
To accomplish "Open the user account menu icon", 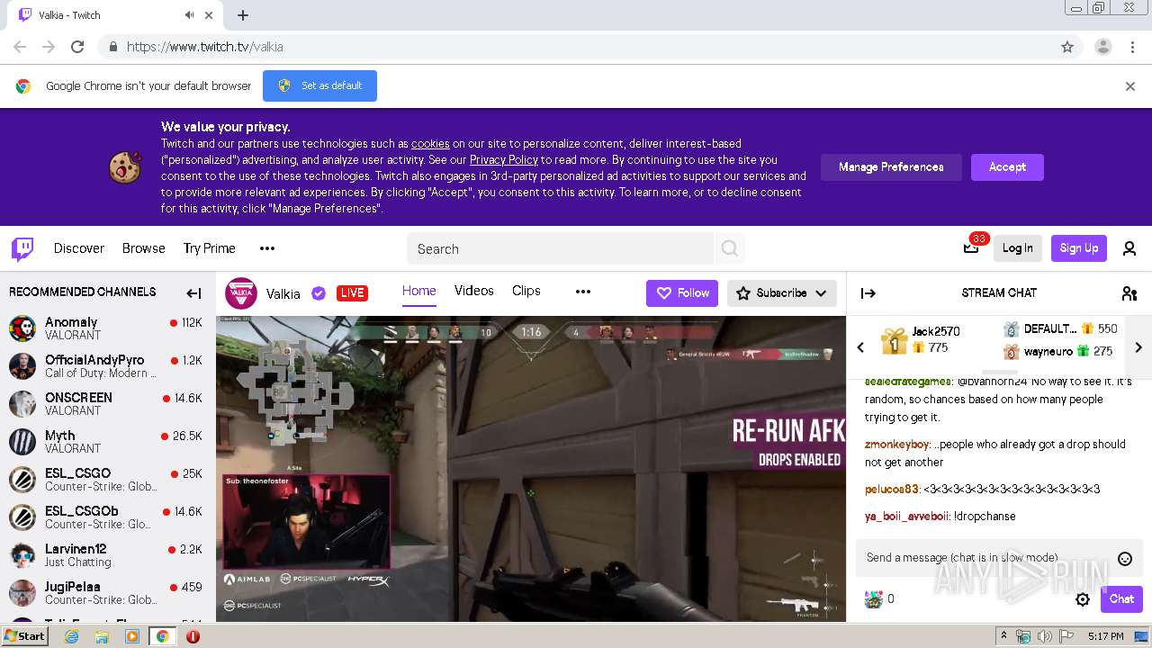I will [1129, 248].
